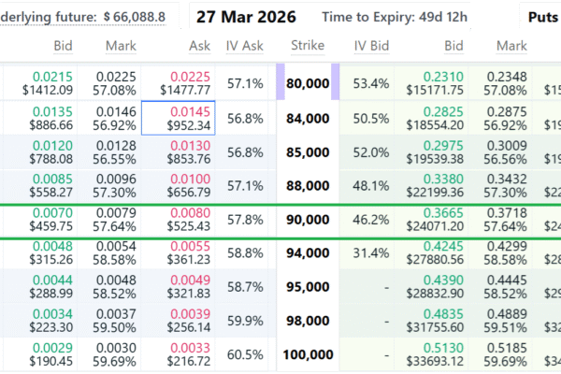Select the 100,000 strike row cell
Image resolution: width=561 pixels, height=374 pixels.
coord(308,354)
